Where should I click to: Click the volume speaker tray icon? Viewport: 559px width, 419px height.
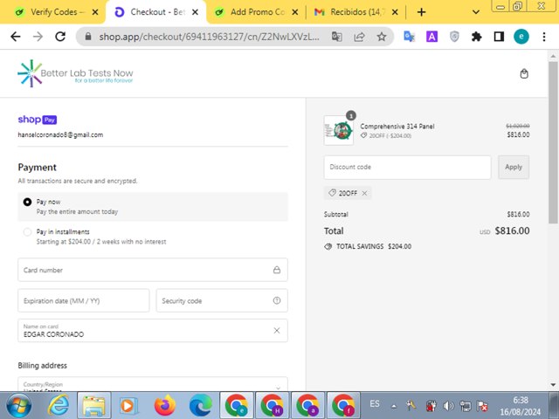448,405
